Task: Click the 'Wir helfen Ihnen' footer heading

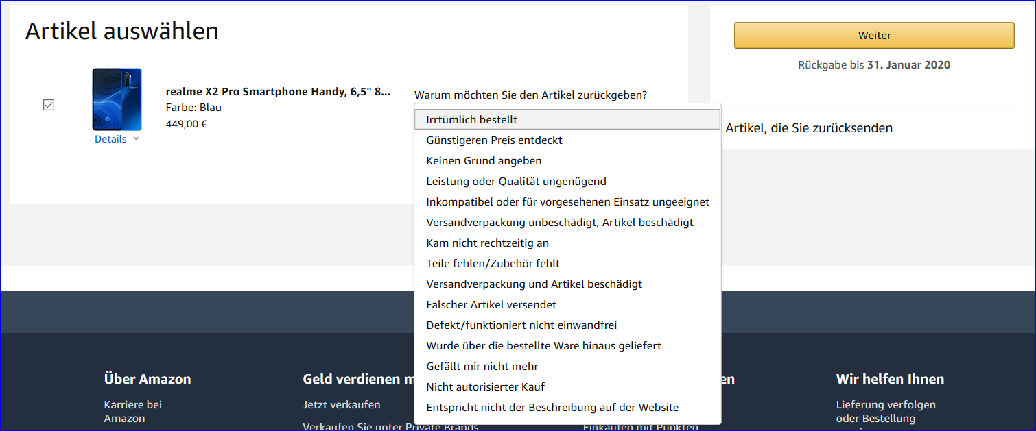Action: point(890,379)
